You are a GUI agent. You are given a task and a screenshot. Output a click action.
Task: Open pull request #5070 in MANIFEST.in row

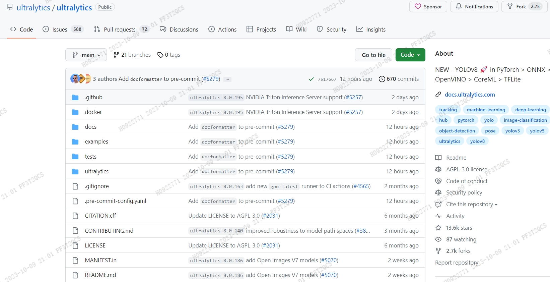pyautogui.click(x=329, y=260)
